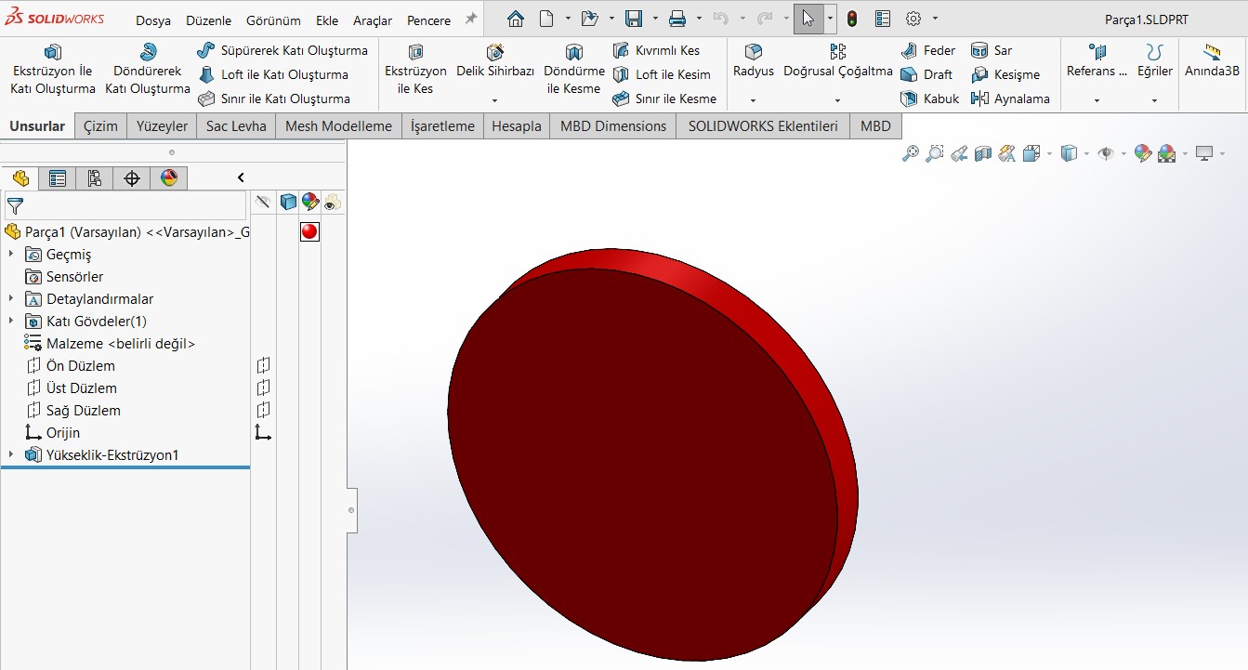Image resolution: width=1248 pixels, height=670 pixels.
Task: Select the Loft ile Kesim command
Action: (x=662, y=74)
